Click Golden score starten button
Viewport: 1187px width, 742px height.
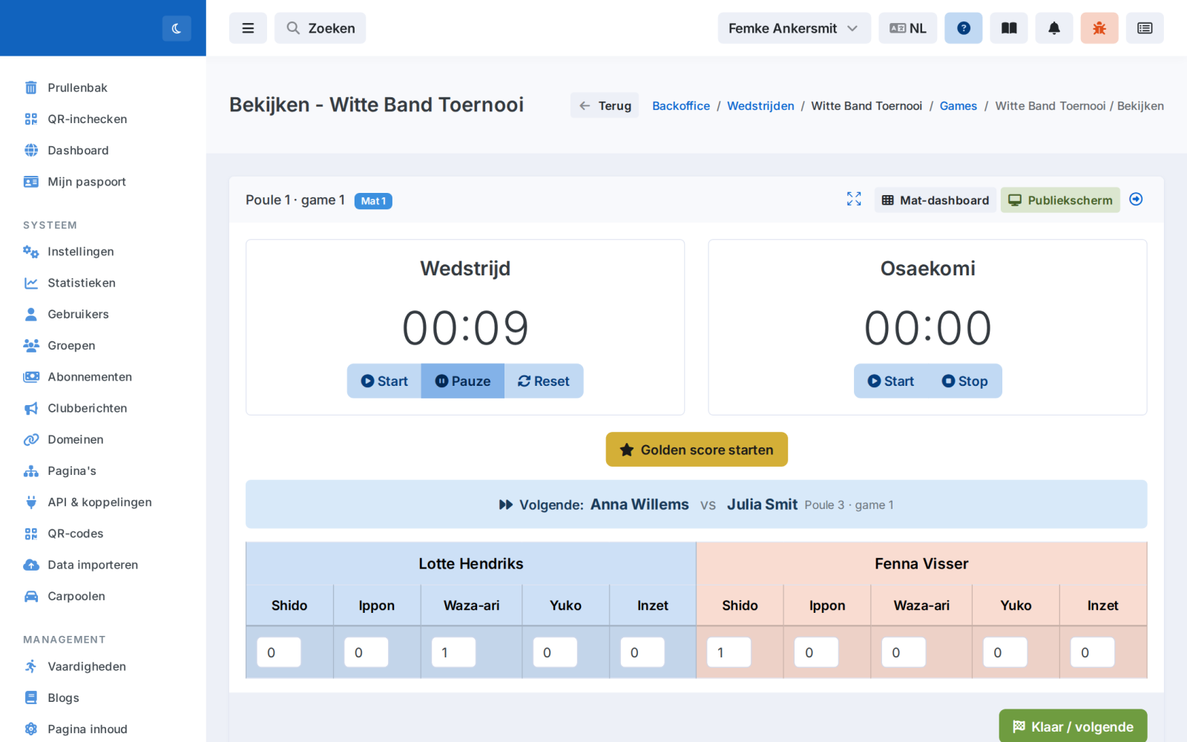pos(697,450)
